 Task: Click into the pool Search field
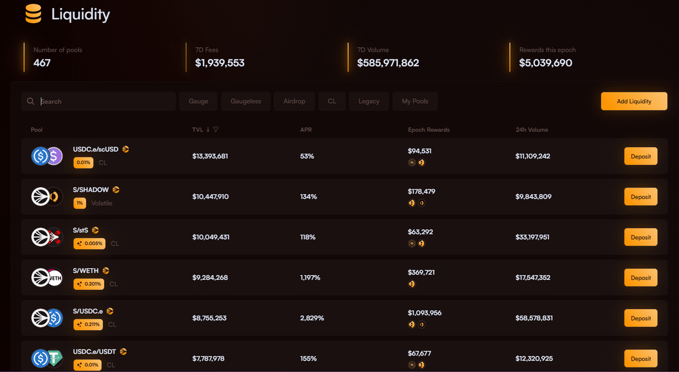pyautogui.click(x=105, y=101)
